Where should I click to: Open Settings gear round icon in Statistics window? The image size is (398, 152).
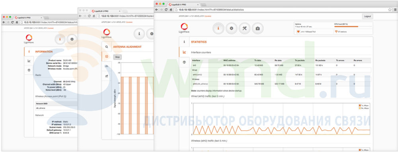pos(232,28)
